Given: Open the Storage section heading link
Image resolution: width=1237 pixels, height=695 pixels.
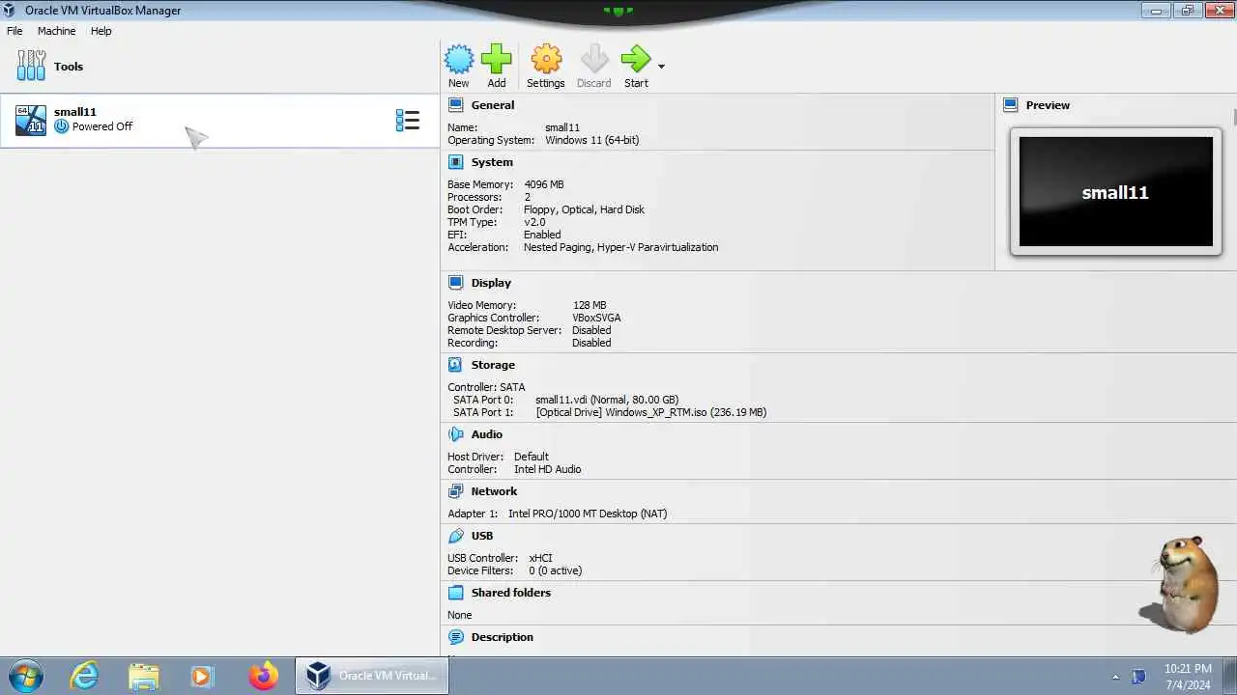Looking at the screenshot, I should coord(493,365).
